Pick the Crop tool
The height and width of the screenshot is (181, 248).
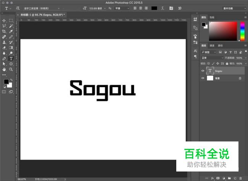[4, 32]
